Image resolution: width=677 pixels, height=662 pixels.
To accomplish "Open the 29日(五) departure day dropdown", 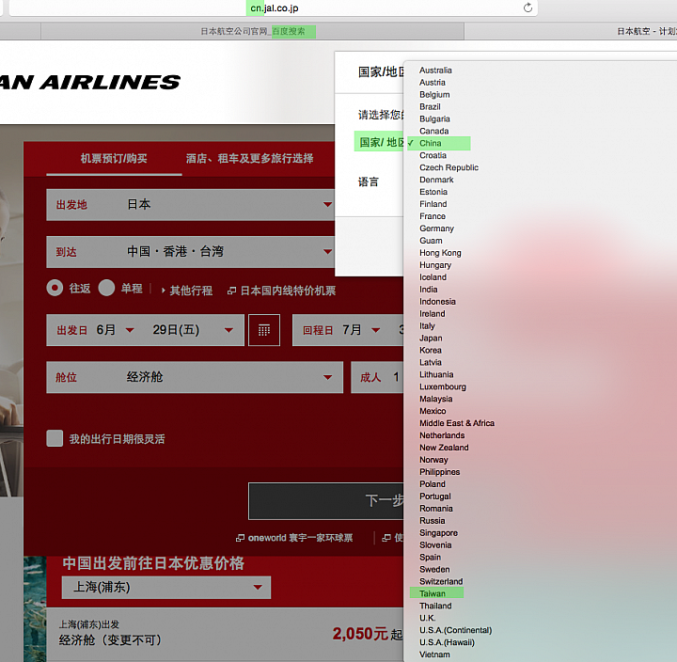I will coord(193,330).
